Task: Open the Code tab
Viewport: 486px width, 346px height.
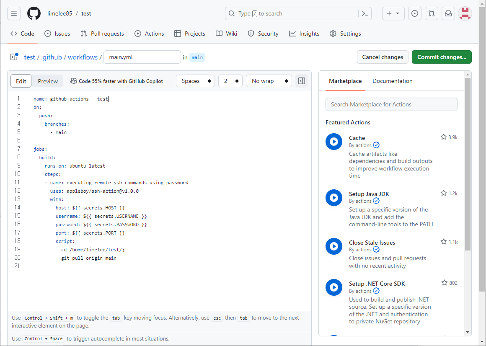Action: (x=22, y=34)
